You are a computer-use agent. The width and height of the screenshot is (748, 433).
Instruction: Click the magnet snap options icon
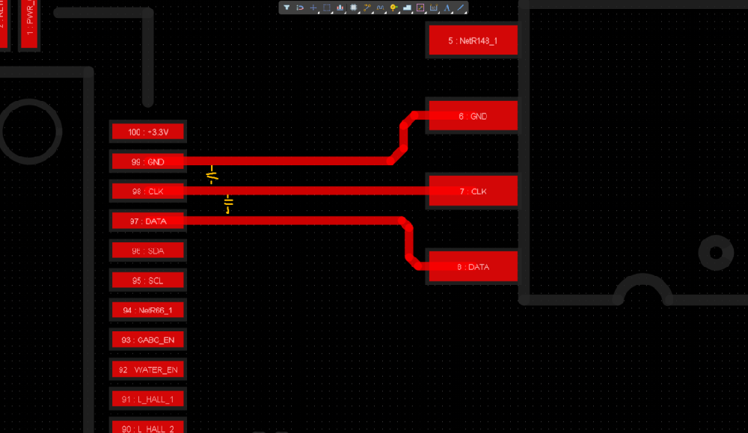[300, 7]
